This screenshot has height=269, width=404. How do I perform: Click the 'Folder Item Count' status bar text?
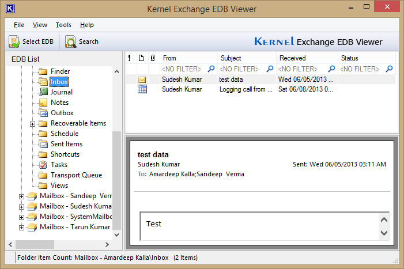[x=107, y=257]
